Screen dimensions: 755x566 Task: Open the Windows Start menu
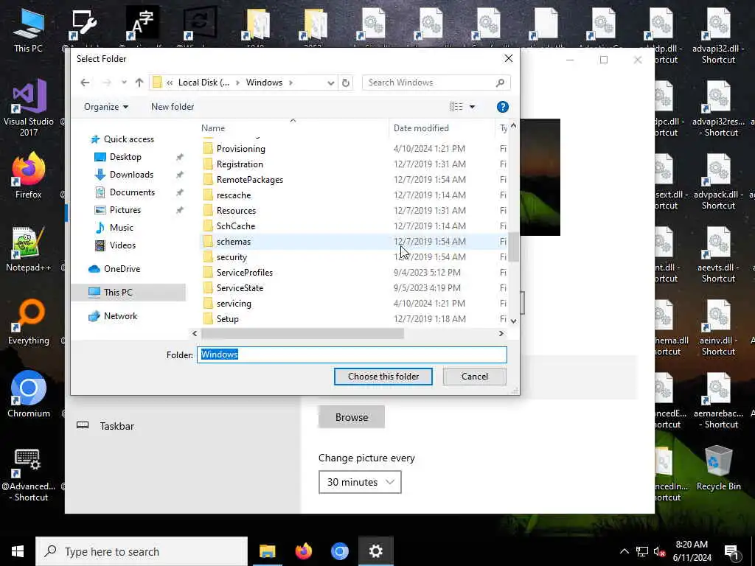click(x=18, y=551)
